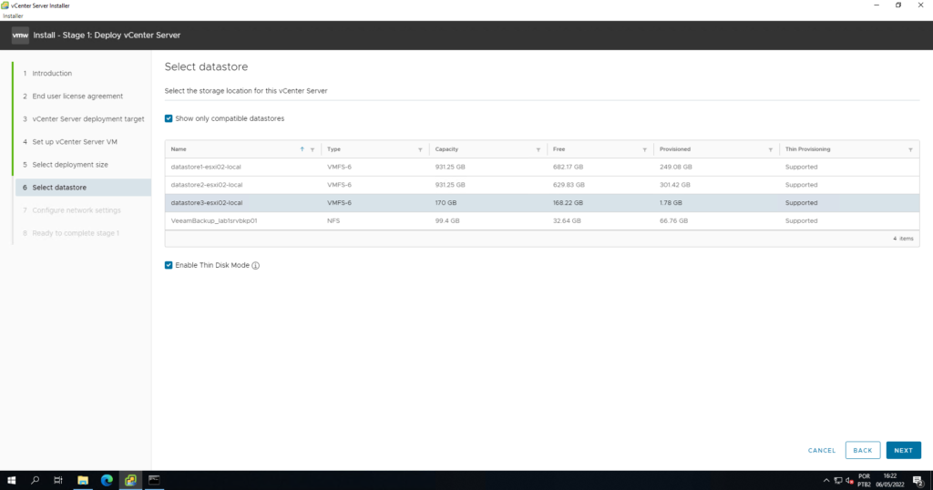
Task: Open the taskbar clock and date
Action: pos(889,481)
